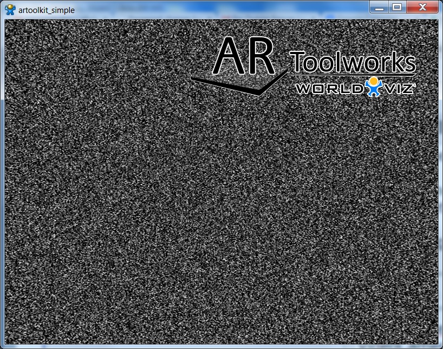Screen dimensions: 443x349
Task: Minimize the artoolkit_simple window
Action: coord(380,7)
